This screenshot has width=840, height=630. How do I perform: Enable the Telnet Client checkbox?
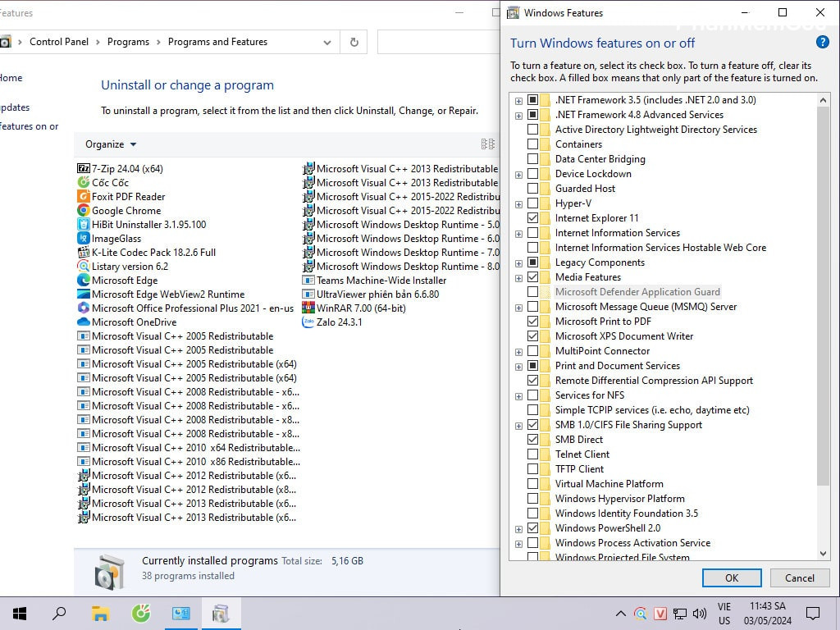tap(533, 454)
